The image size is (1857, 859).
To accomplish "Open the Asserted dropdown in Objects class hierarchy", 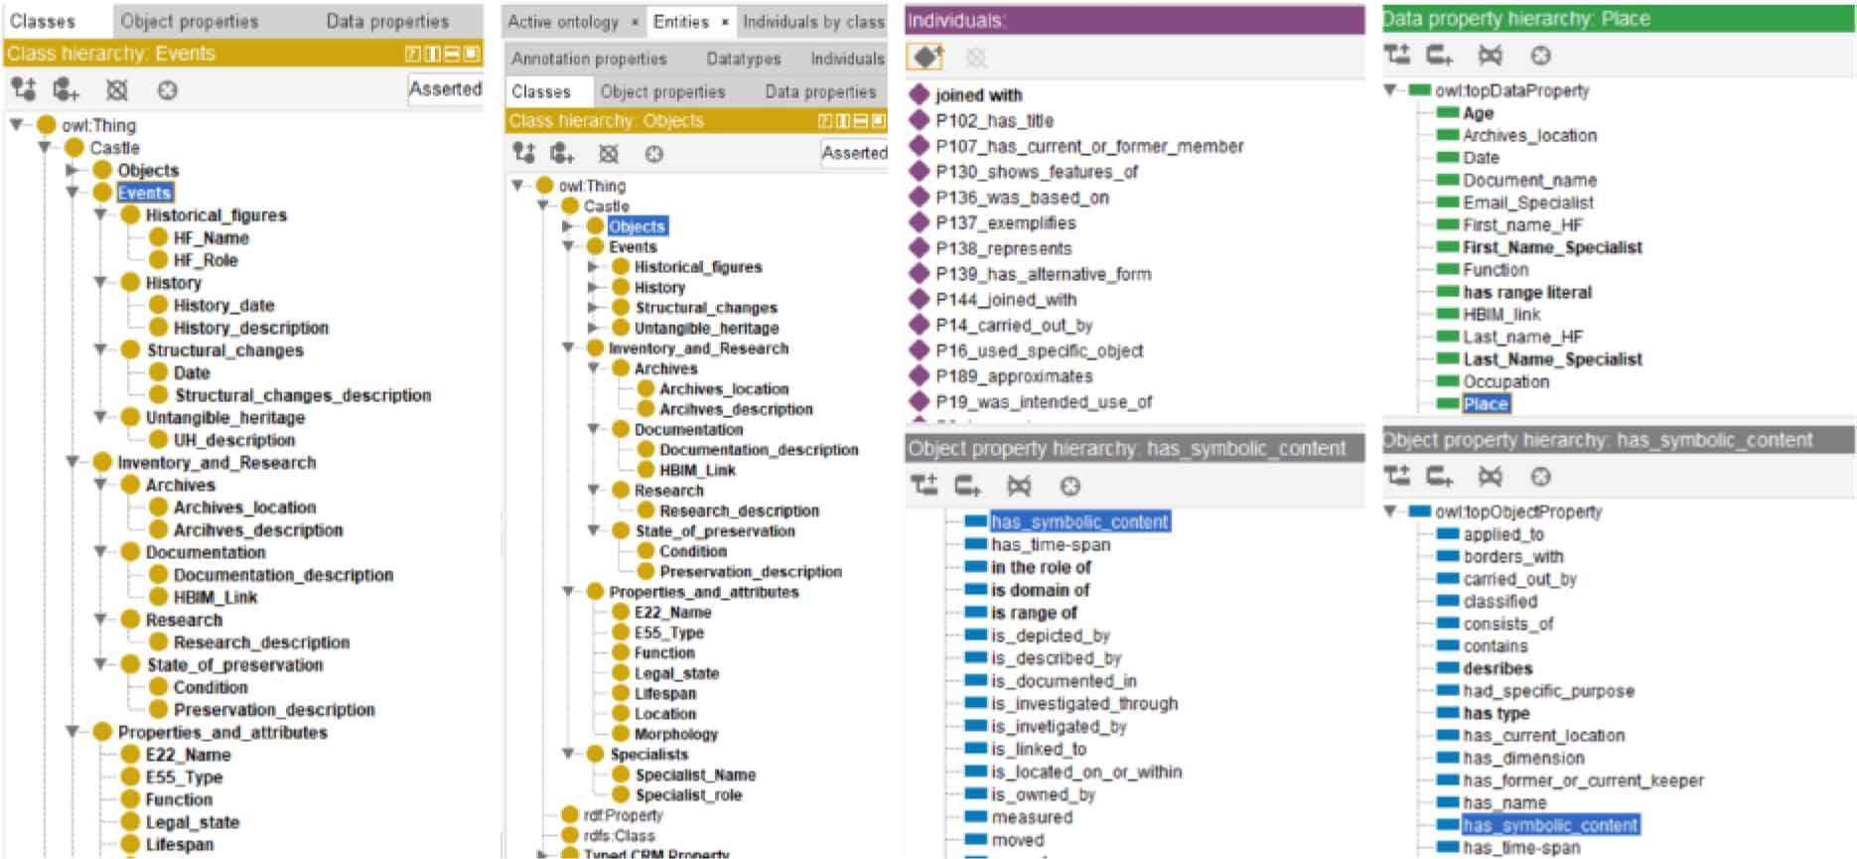I will (x=853, y=153).
